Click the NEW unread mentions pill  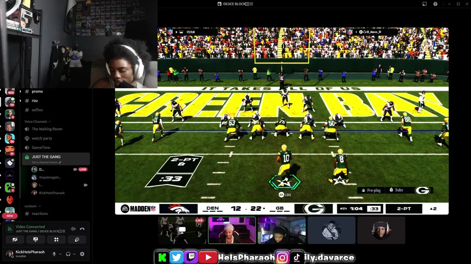(x=10, y=216)
